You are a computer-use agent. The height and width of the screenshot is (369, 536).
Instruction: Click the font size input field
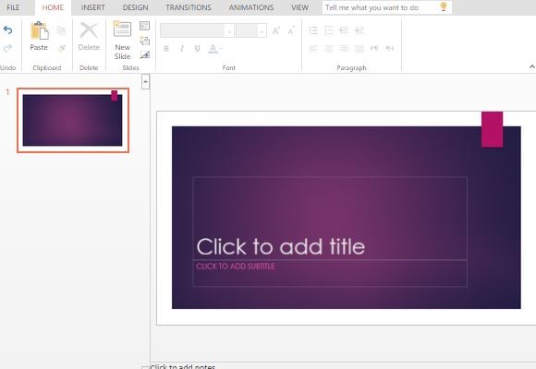(247, 30)
